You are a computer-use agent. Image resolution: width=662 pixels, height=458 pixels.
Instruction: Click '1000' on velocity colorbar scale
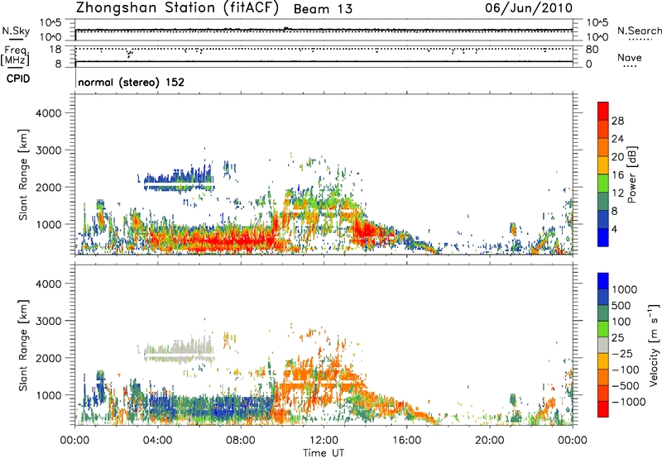tap(624, 289)
